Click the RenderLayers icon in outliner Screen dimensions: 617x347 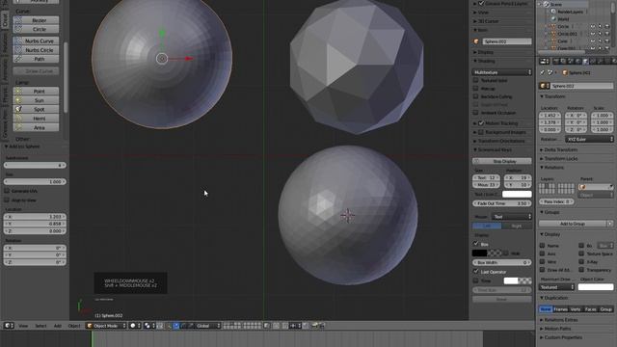point(553,12)
